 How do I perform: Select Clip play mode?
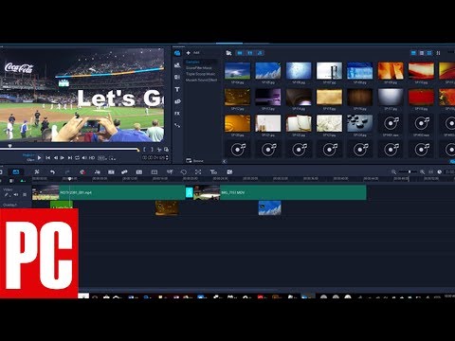click(30, 160)
